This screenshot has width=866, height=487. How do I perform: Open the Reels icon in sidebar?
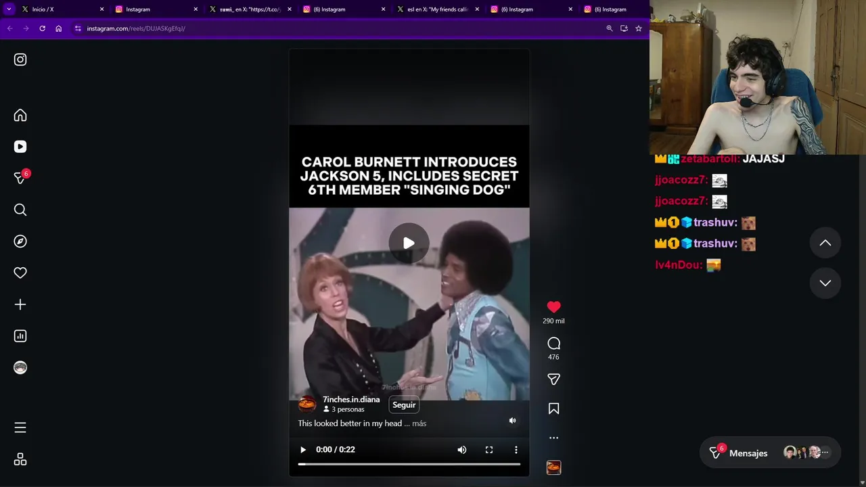[20, 147]
